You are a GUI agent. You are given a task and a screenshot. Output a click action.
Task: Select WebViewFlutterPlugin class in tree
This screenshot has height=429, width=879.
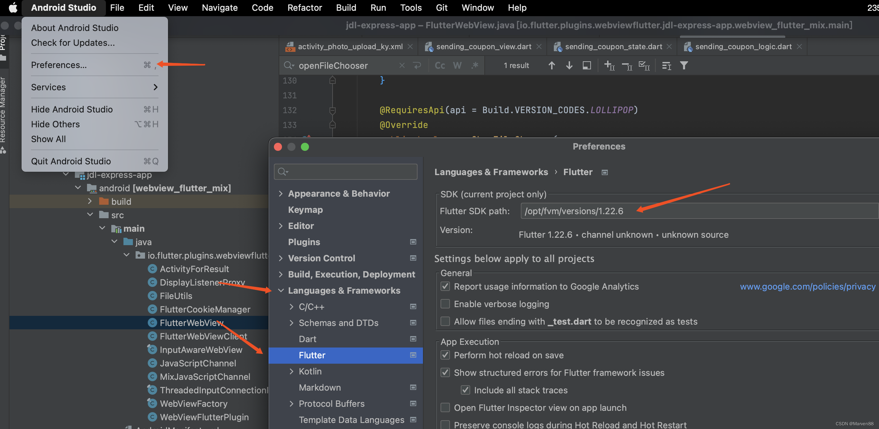204,417
